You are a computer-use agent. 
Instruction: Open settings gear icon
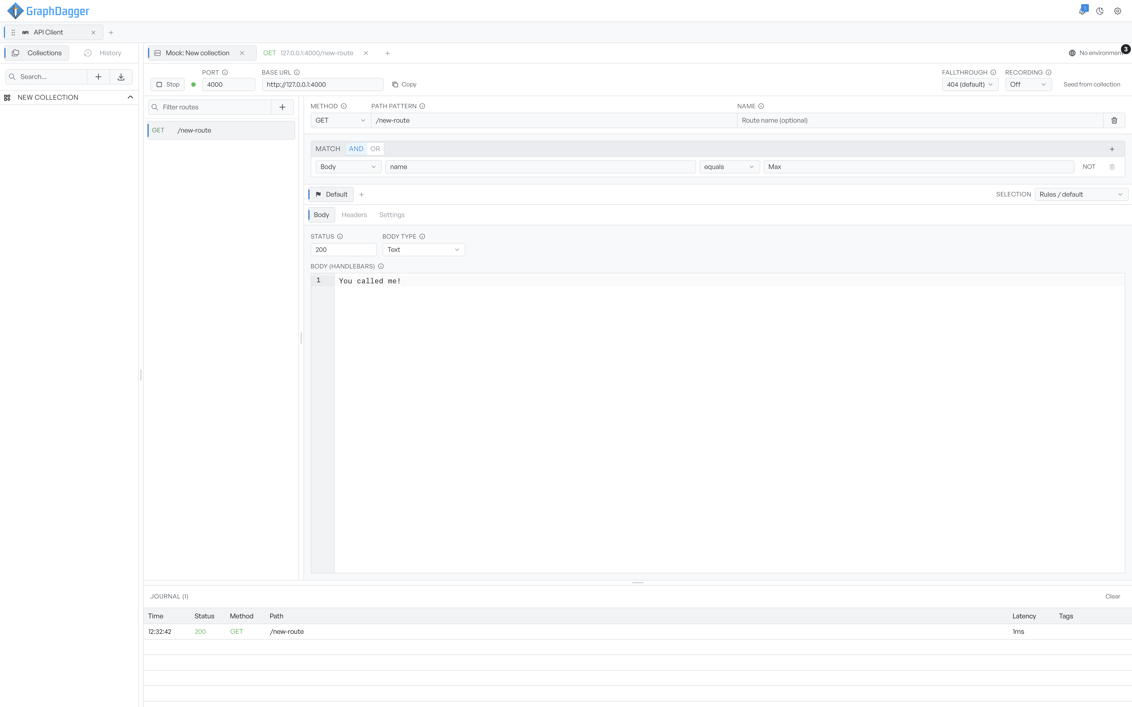tap(1118, 11)
